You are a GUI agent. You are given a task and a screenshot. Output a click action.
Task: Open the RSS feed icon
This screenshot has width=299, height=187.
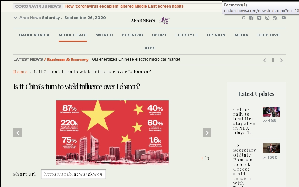(x=275, y=18)
